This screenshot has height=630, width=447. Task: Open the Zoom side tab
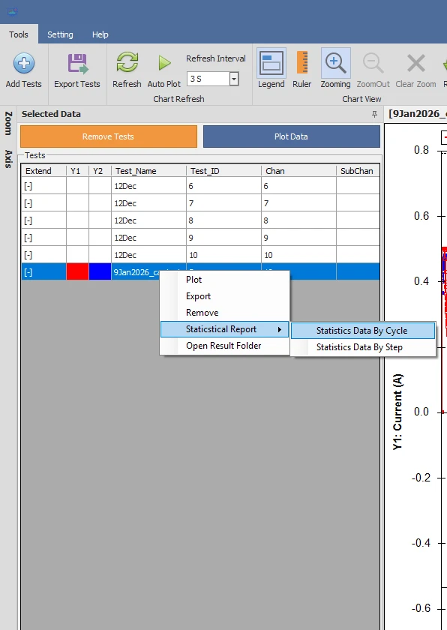click(8, 123)
